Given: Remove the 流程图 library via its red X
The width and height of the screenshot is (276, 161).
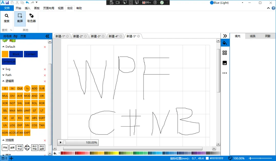Looking at the screenshot, I should [45, 140].
